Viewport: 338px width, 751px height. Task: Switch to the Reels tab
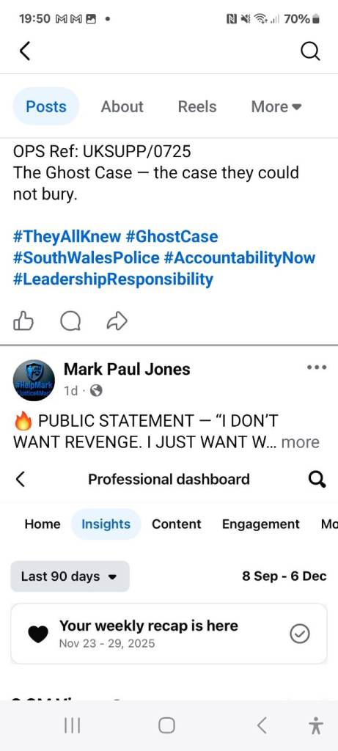(x=197, y=106)
